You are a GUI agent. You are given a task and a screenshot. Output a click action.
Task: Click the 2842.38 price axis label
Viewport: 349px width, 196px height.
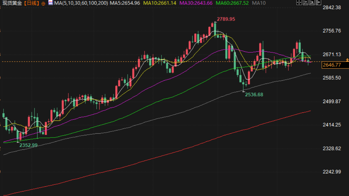332,7
